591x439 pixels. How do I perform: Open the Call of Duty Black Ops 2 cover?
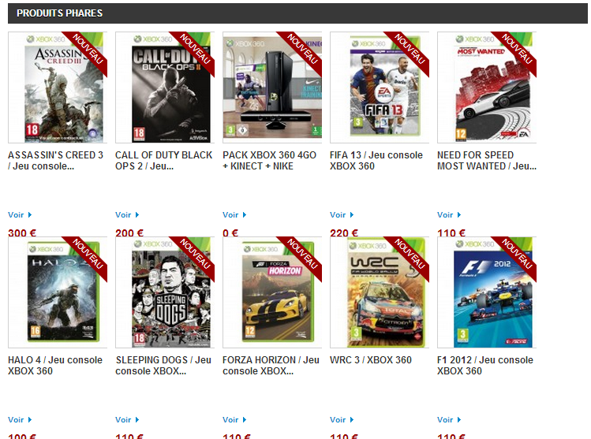point(165,87)
